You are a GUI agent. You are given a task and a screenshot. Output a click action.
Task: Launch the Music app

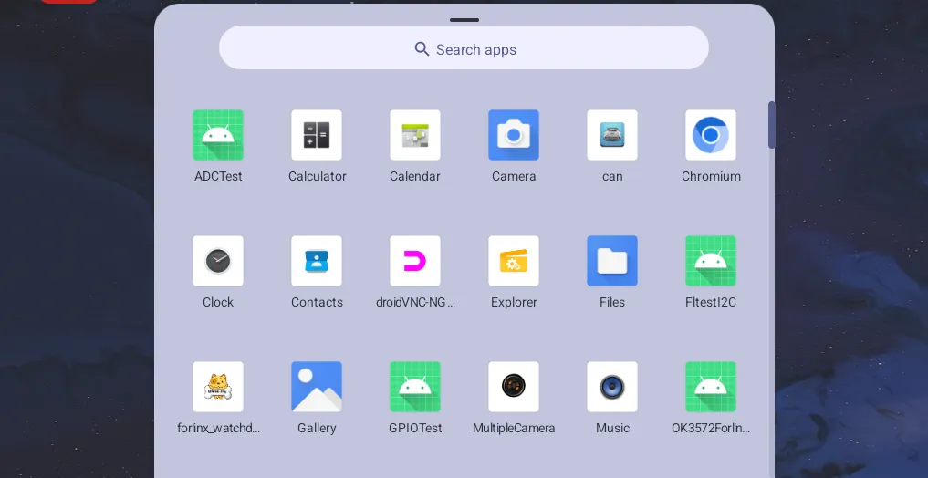click(612, 387)
